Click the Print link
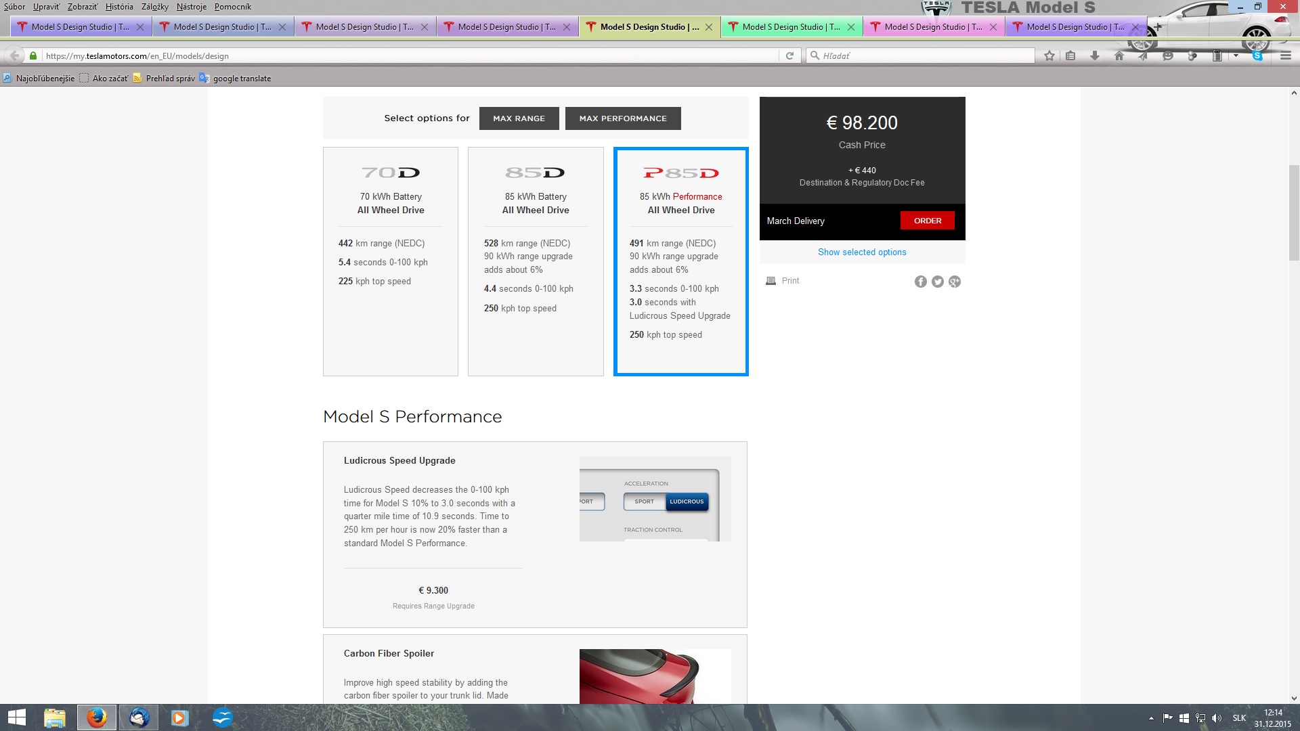Screen dimensions: 1300x731 [790, 281]
